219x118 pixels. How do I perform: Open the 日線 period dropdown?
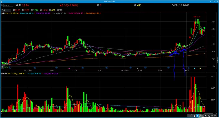(x=6, y=10)
